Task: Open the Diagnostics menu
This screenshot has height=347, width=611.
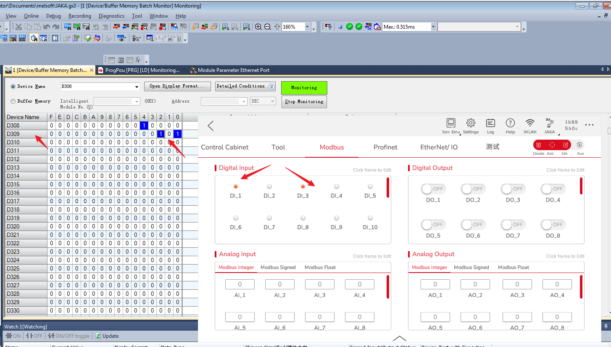Action: click(111, 16)
